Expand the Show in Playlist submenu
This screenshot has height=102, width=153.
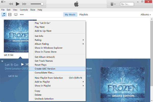57,86
